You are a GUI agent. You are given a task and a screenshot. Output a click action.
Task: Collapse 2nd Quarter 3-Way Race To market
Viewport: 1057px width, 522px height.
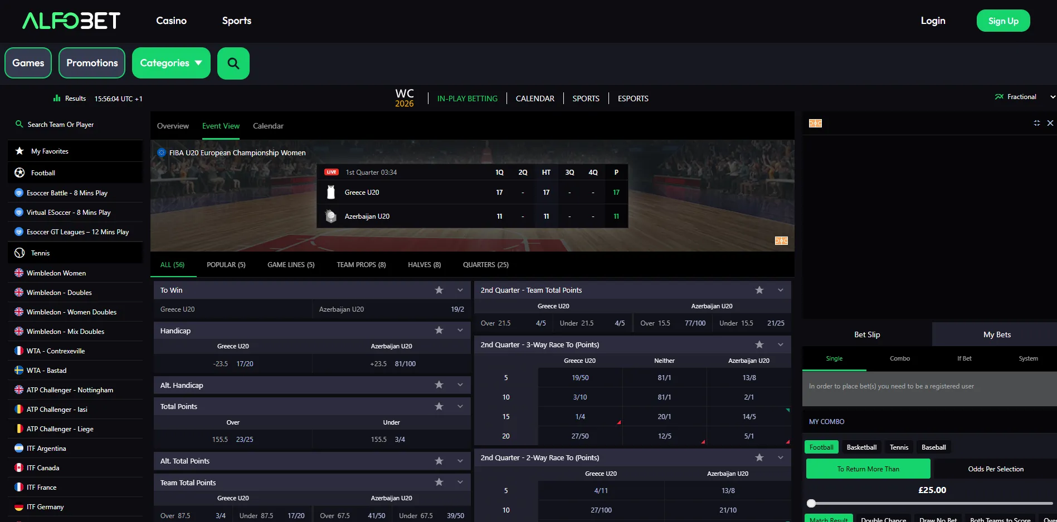pyautogui.click(x=781, y=344)
